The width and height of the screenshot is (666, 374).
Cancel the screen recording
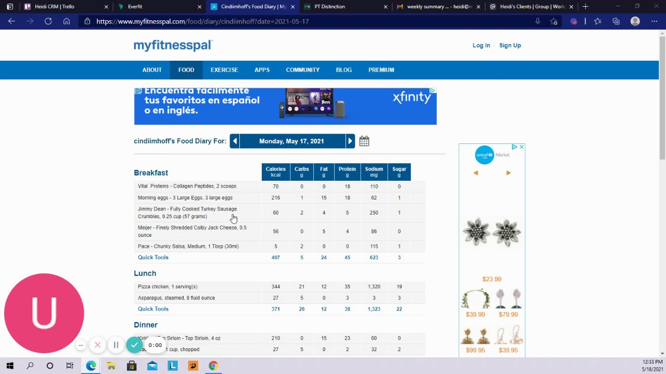click(97, 345)
